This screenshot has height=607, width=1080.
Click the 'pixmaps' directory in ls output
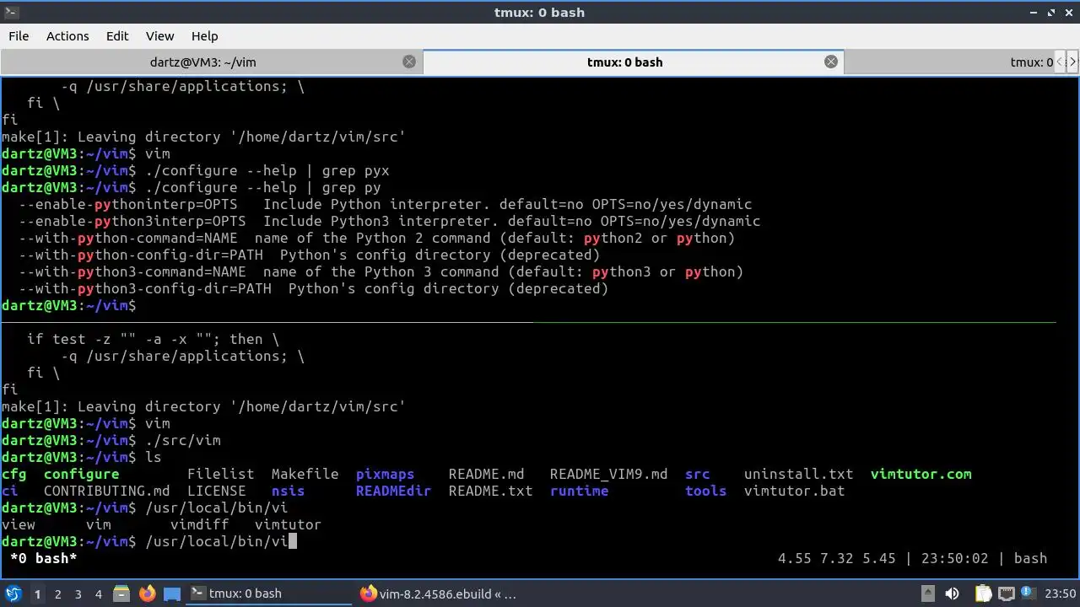pos(386,474)
